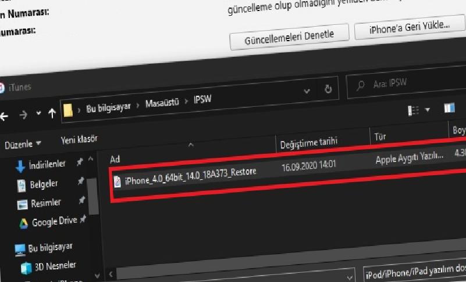The height and width of the screenshot is (282, 466).
Task: Change the view layout icon
Action: pos(414,110)
